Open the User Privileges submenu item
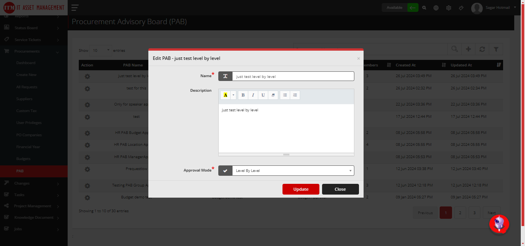 click(x=29, y=123)
